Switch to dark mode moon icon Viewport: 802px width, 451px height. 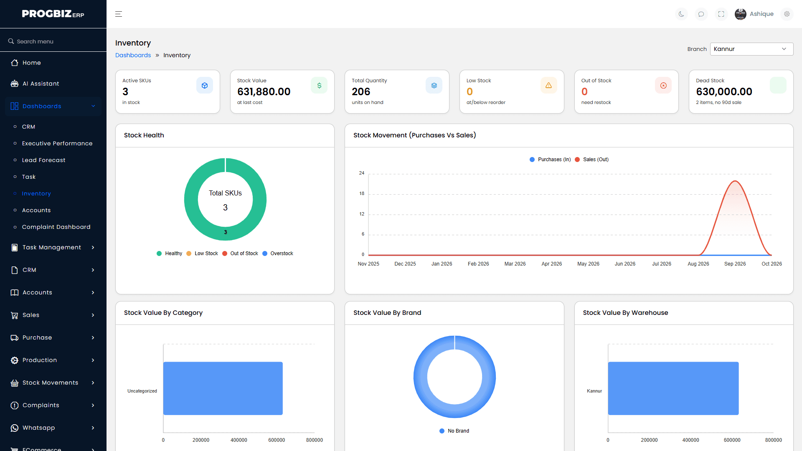(x=681, y=14)
